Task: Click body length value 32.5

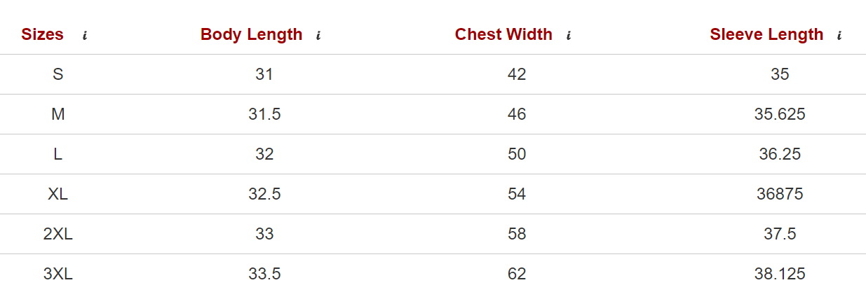Action: [264, 194]
